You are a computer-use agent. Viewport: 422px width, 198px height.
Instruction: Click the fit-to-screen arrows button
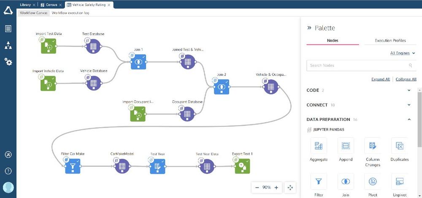(x=290, y=187)
